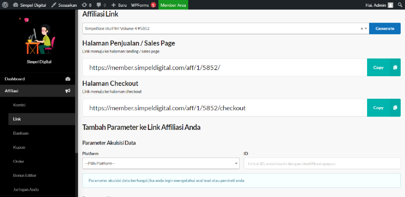The image size is (405, 197).
Task: Click the clipboard icon beside checkout link
Action: pos(395,108)
